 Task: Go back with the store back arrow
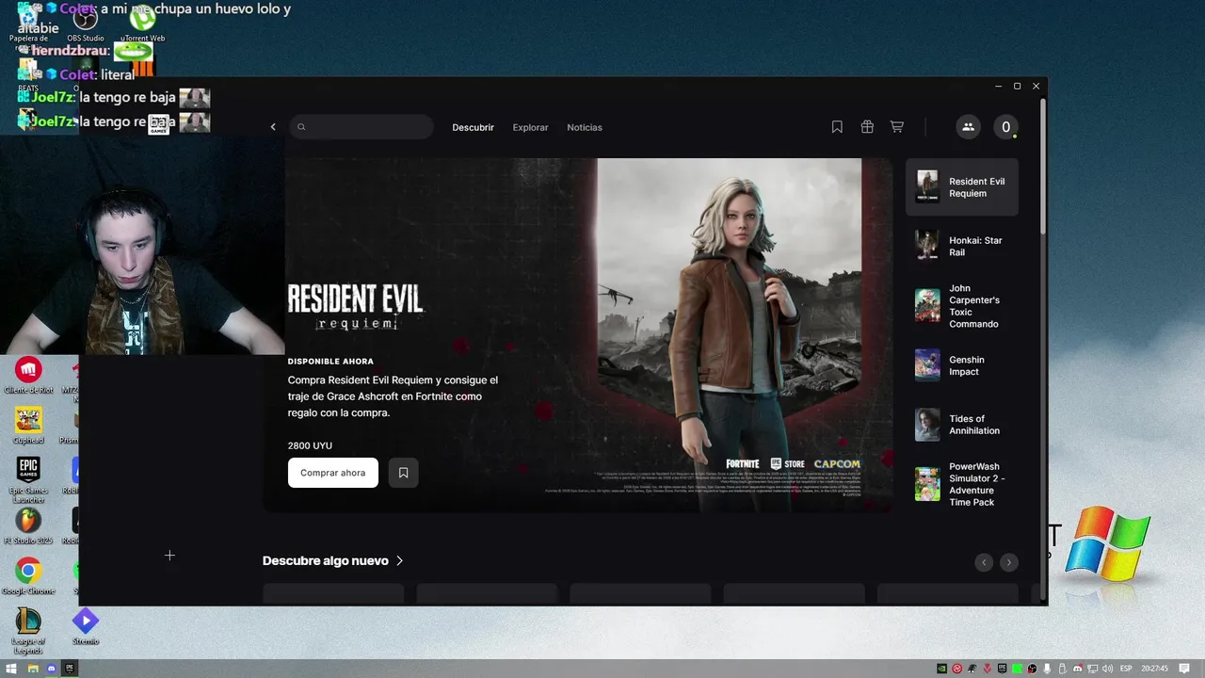[273, 127]
